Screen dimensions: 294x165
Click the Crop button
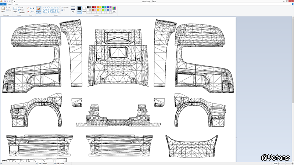pos(21,7)
